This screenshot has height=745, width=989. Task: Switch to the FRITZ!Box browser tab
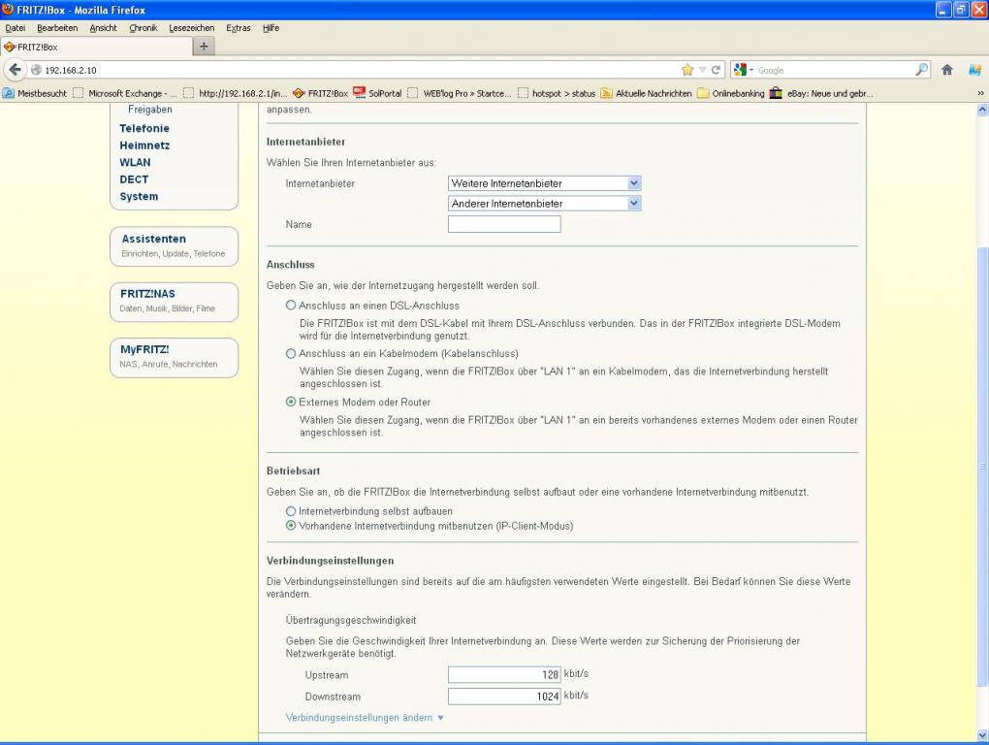point(97,47)
